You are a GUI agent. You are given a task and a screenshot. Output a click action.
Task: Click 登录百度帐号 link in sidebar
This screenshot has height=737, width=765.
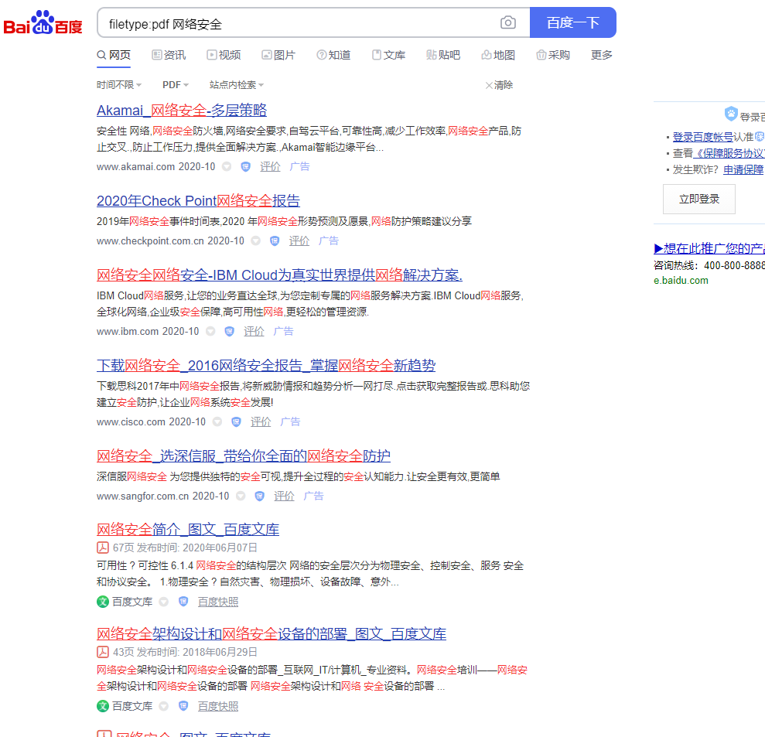pos(702,137)
